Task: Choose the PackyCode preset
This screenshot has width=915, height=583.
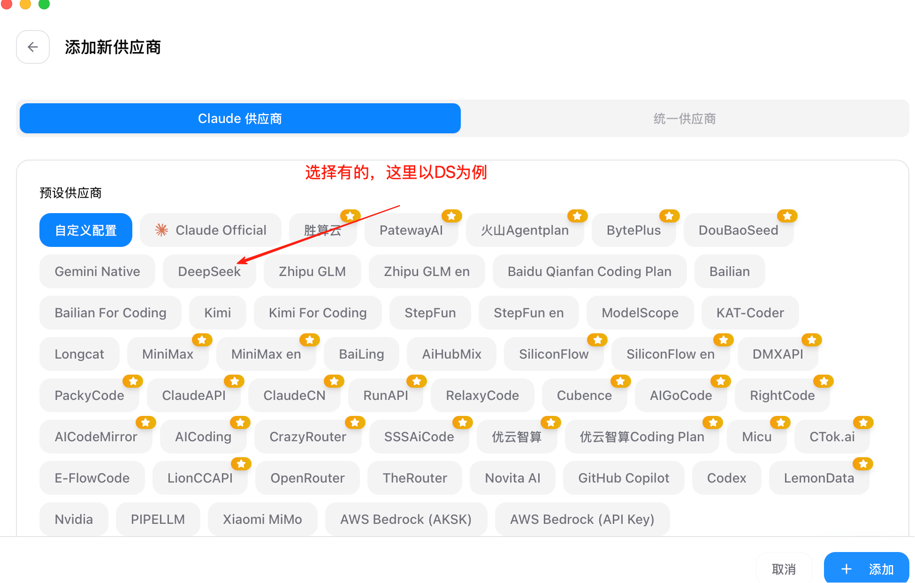Action: coord(89,395)
